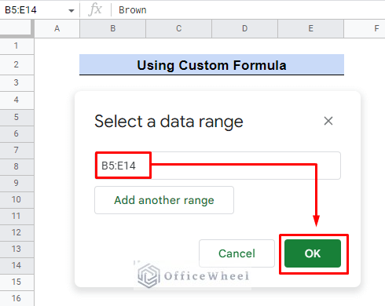Click the Using Custom Formula title cell
Screen dimensions: 385x306
click(211, 65)
